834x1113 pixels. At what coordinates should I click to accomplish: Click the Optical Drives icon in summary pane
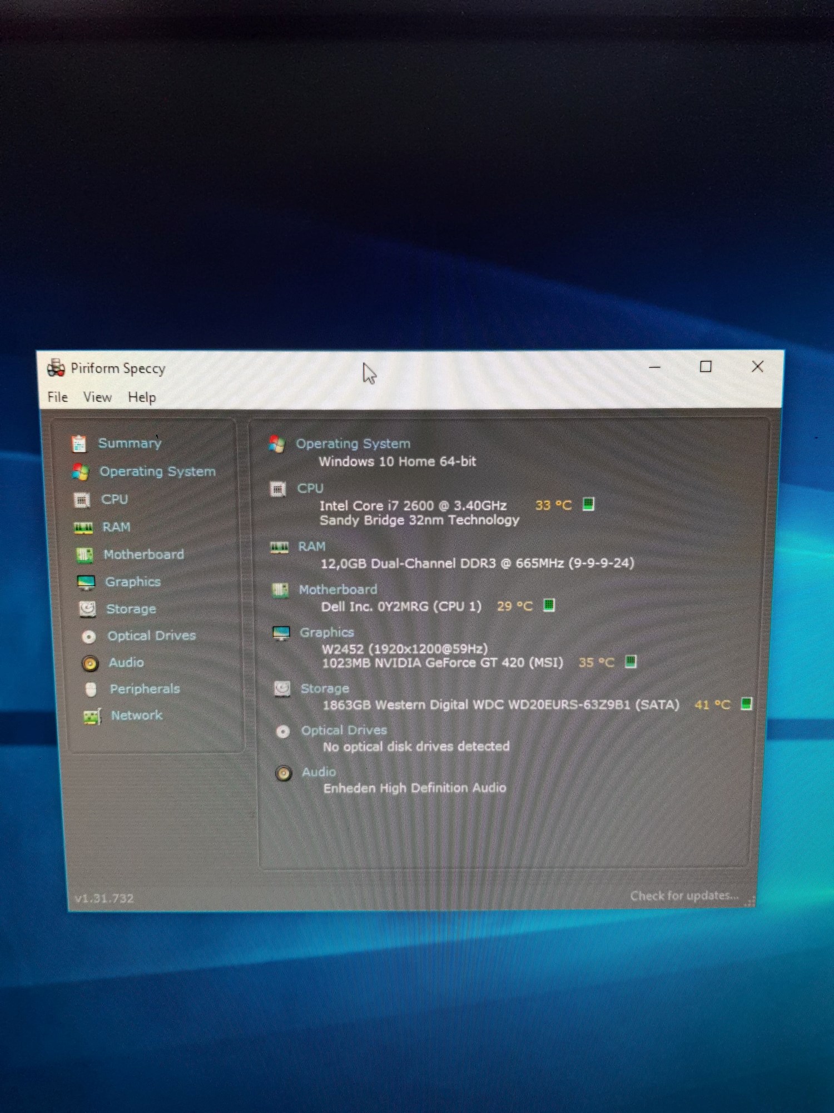(283, 731)
